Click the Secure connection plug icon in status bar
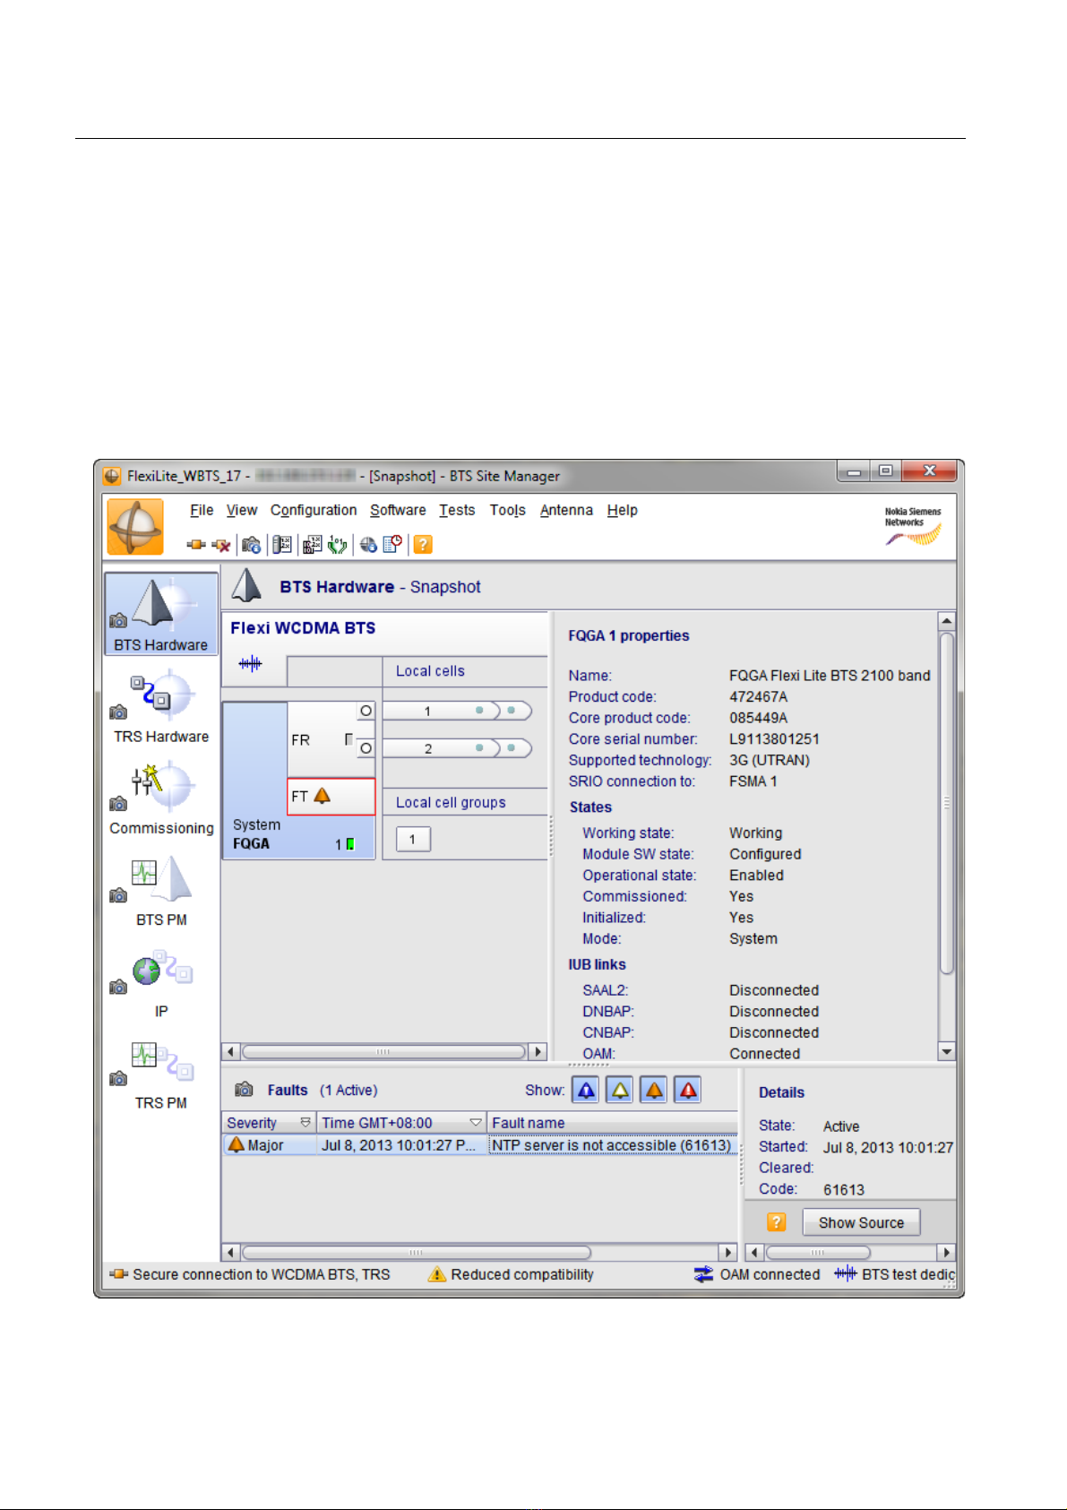The height and width of the screenshot is (1510, 1067). (x=118, y=1274)
